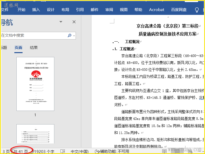Open the 插入 ribbon tab

click(x=36, y=10)
